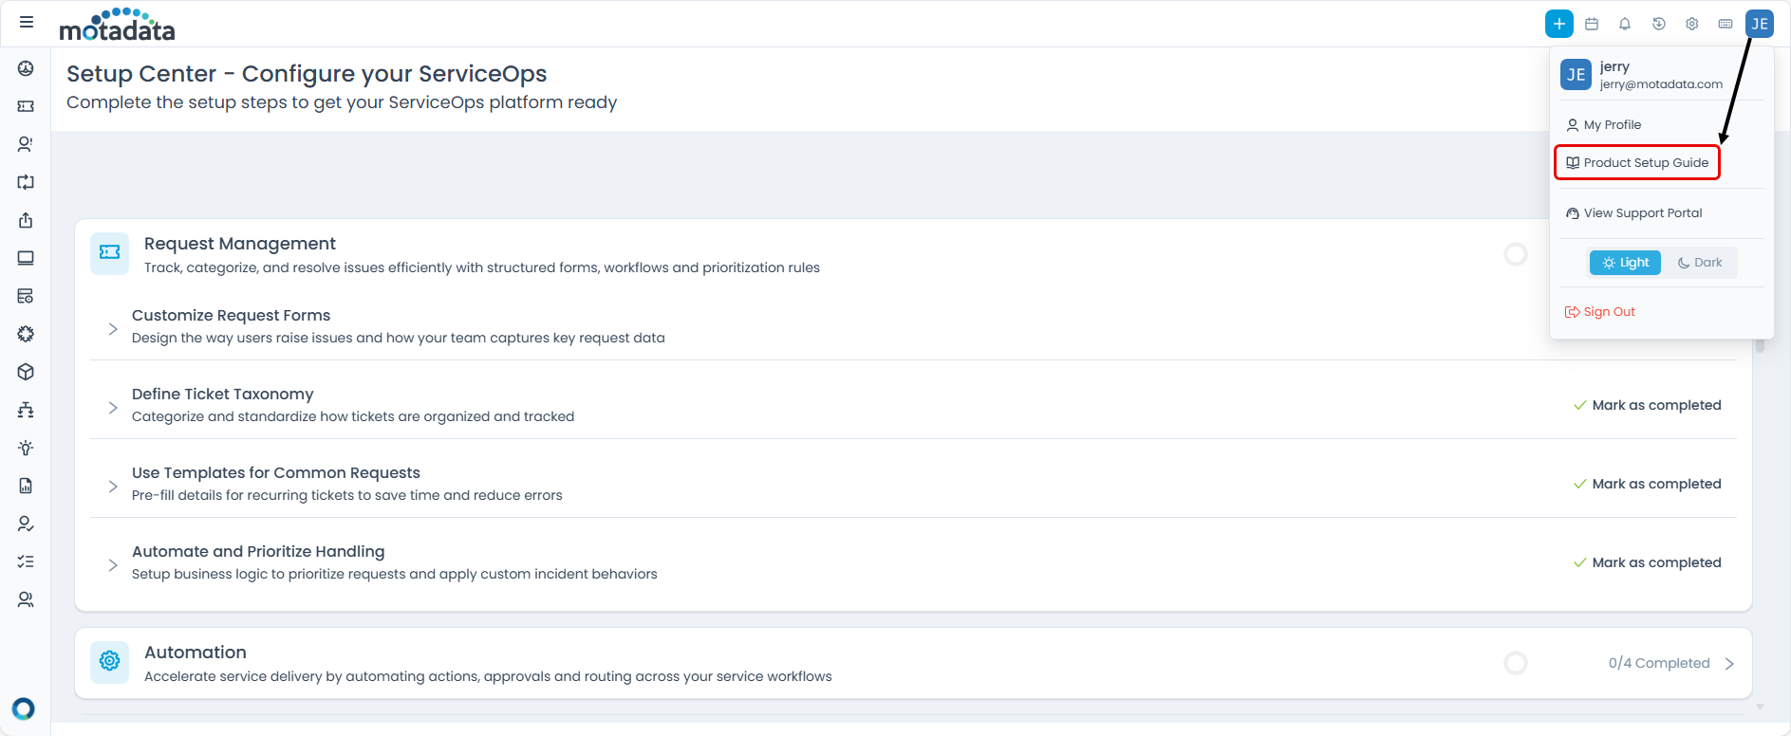Open the calendar icon in header
Image resolution: width=1791 pixels, height=736 pixels.
(1592, 24)
